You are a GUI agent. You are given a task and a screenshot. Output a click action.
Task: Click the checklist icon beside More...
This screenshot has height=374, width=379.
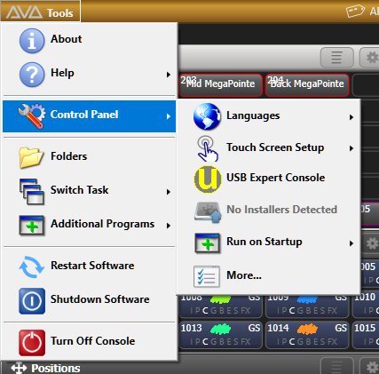pyautogui.click(x=207, y=276)
